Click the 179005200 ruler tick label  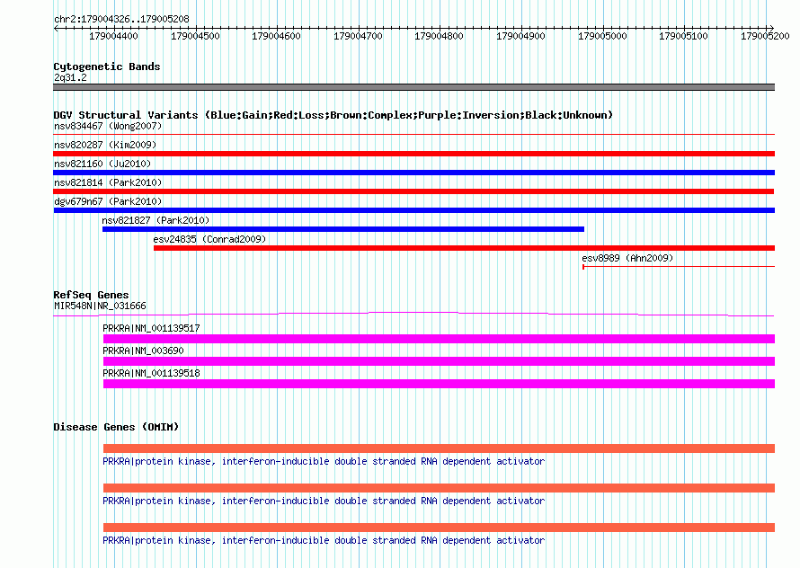[x=765, y=36]
